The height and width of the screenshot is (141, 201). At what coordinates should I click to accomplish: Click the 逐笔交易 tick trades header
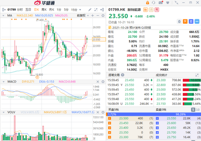114,75
